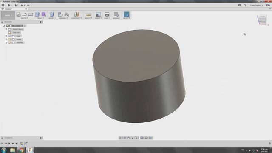Select the sketch Line tool icon

25,14
